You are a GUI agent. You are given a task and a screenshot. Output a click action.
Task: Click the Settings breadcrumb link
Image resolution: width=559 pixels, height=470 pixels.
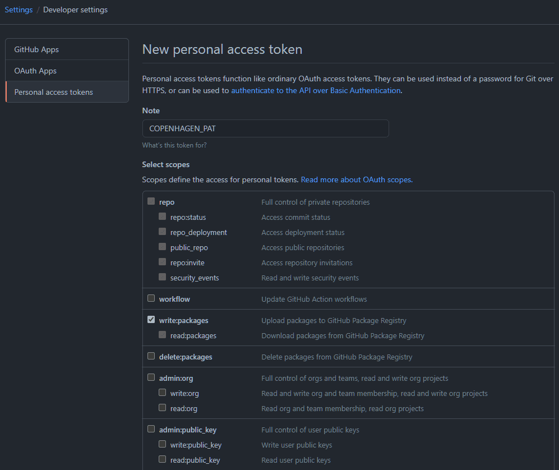(19, 10)
